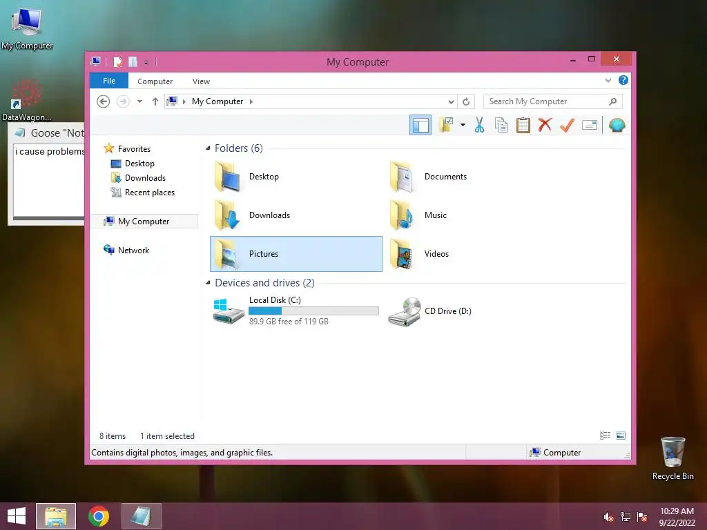Click the network tray icon
Image resolution: width=707 pixels, height=530 pixels.
pyautogui.click(x=626, y=517)
